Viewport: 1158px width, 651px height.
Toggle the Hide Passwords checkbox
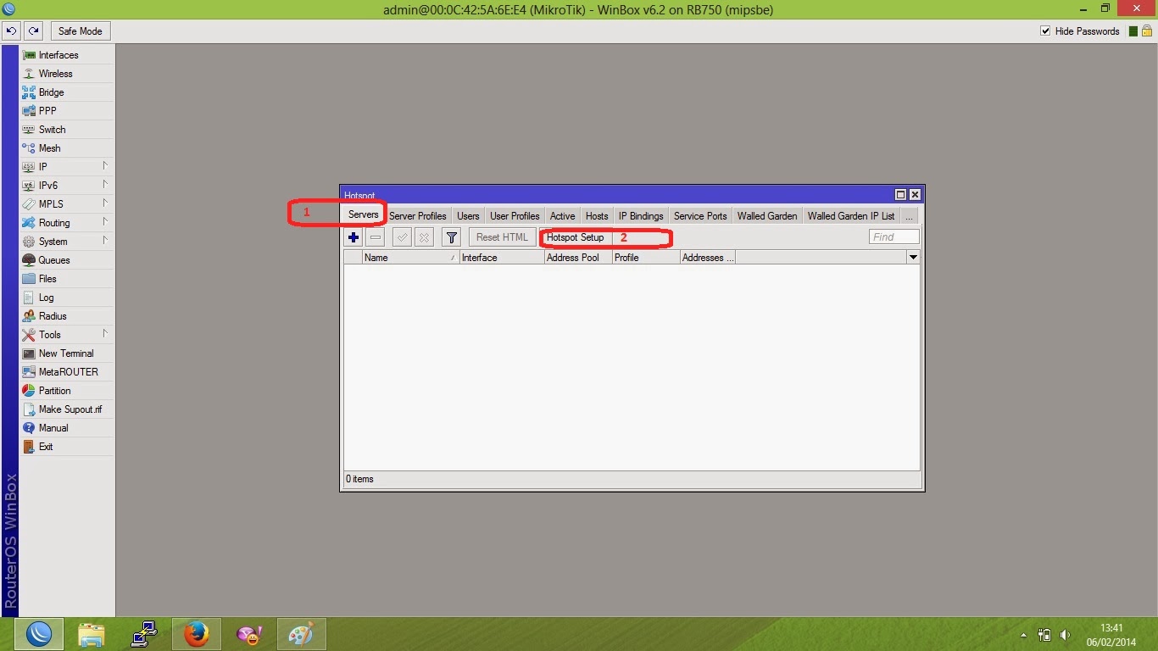pos(1045,31)
